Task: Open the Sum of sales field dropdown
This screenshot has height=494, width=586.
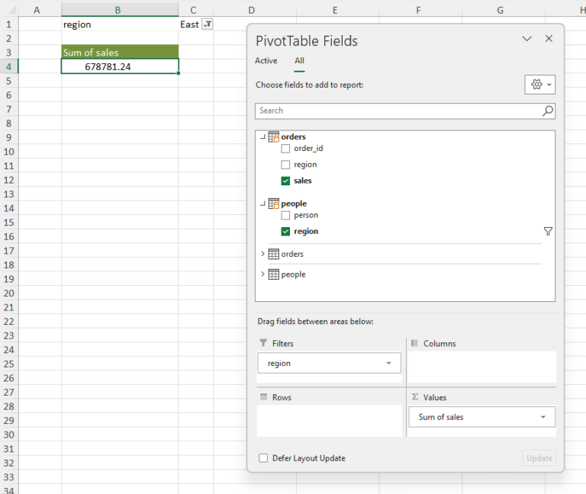Action: click(x=543, y=417)
